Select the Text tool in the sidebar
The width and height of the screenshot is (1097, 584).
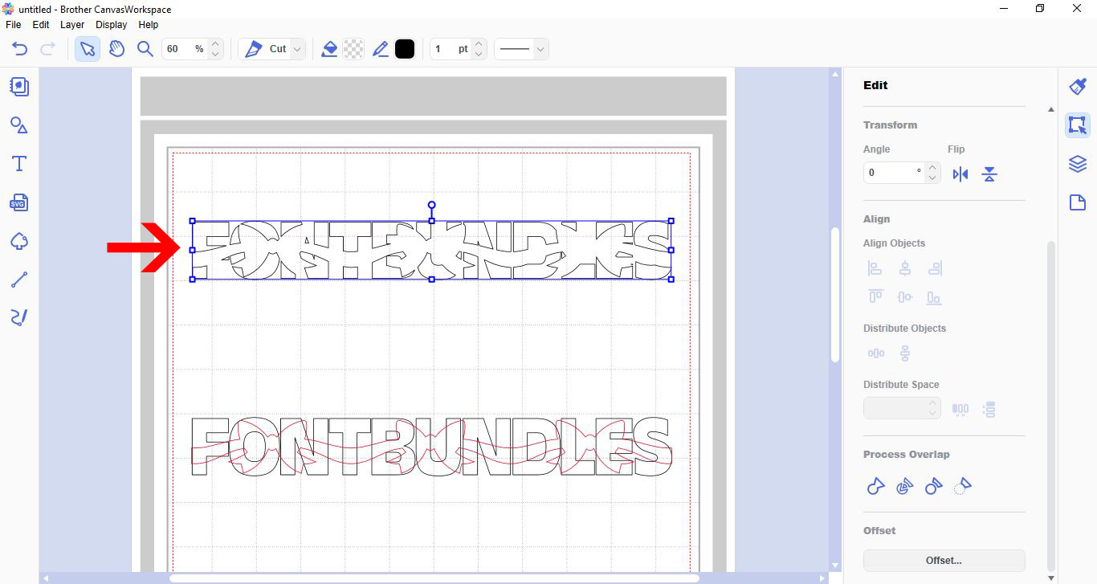[19, 164]
